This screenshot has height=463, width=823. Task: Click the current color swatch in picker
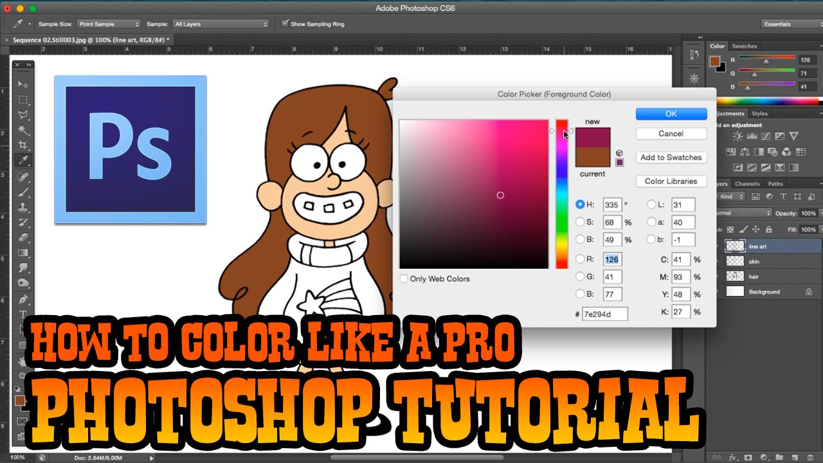coord(593,158)
